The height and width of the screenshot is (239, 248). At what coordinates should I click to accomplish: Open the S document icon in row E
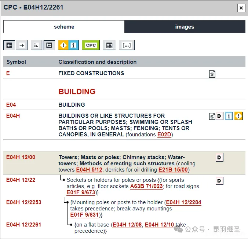tap(212, 74)
